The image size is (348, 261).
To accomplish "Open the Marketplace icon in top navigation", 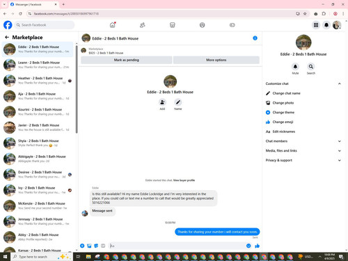I will click(173, 25).
